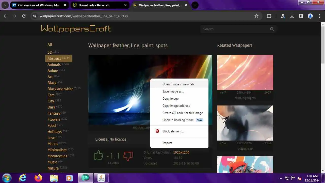Open Windows Explorer folder in taskbar
This screenshot has width=325, height=183.
pos(54,178)
